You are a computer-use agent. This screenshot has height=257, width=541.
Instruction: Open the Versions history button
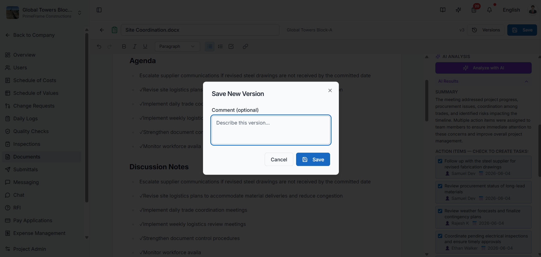(x=486, y=30)
